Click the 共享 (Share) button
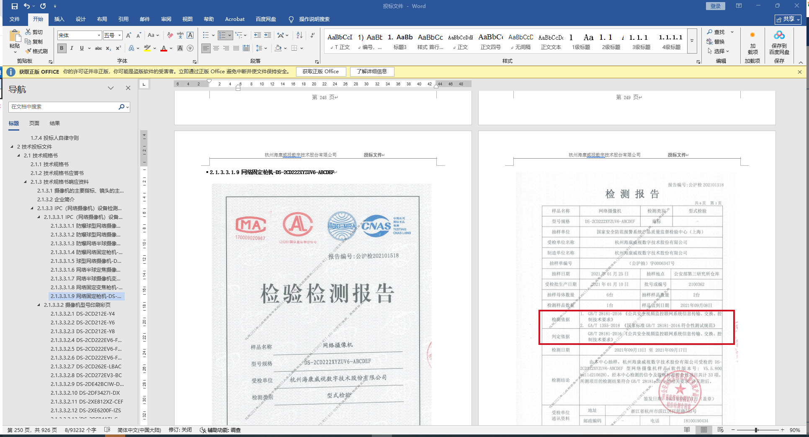 click(788, 19)
